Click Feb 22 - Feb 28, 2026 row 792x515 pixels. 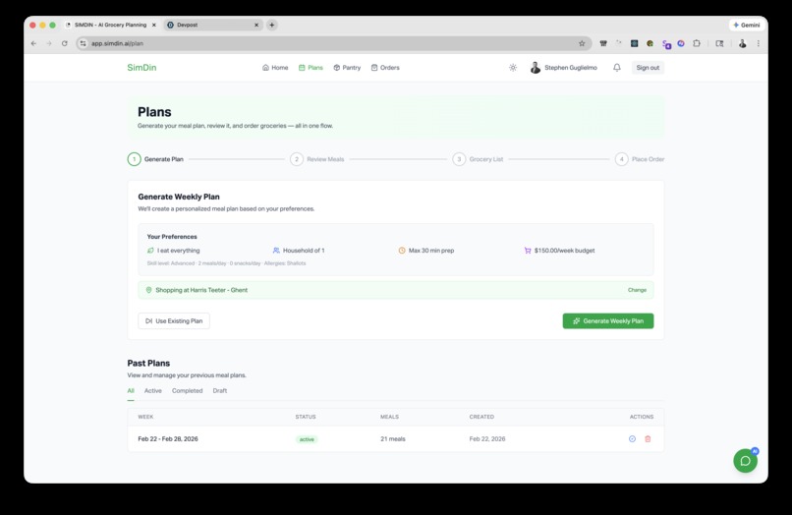pos(395,438)
